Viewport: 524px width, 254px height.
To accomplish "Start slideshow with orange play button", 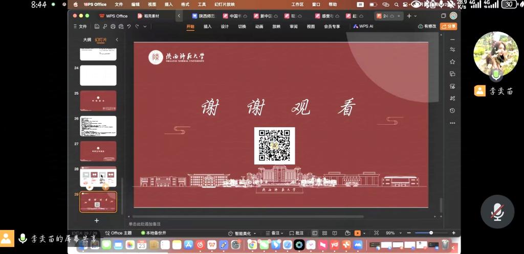I will click(x=358, y=233).
